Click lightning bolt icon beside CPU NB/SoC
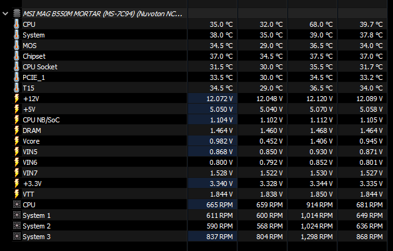This screenshot has height=251, width=393. coord(16,120)
